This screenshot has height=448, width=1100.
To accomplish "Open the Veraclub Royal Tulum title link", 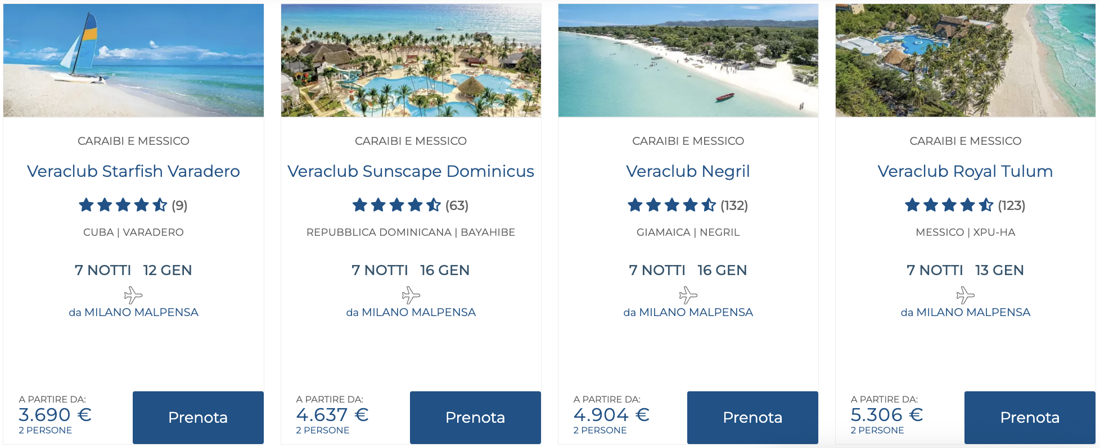I will (x=964, y=172).
